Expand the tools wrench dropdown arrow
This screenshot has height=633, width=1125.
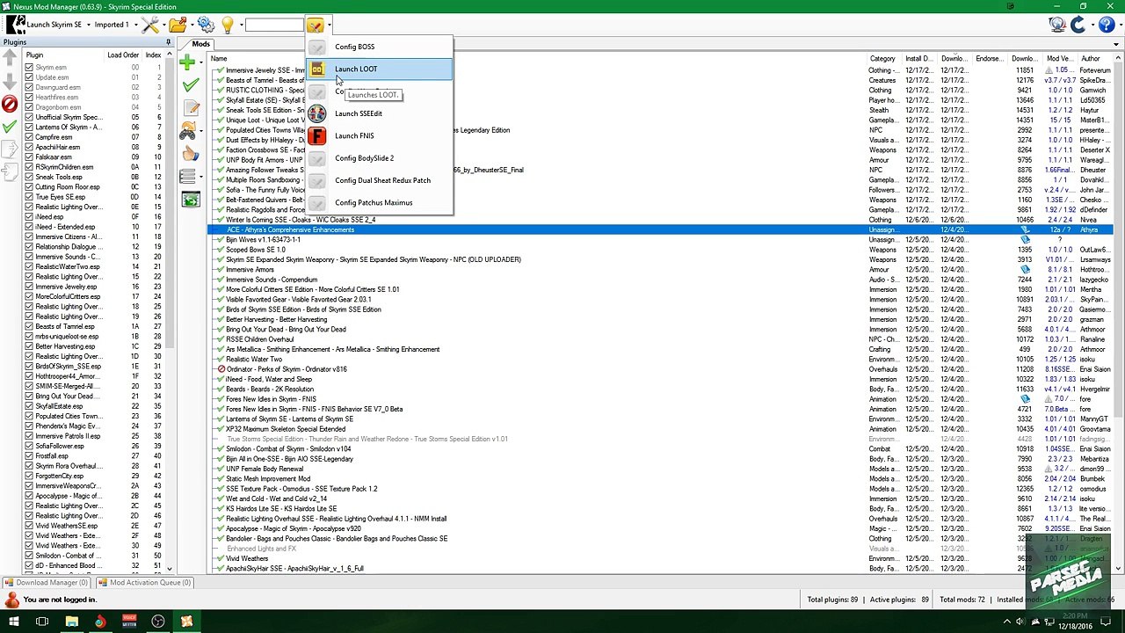(163, 25)
